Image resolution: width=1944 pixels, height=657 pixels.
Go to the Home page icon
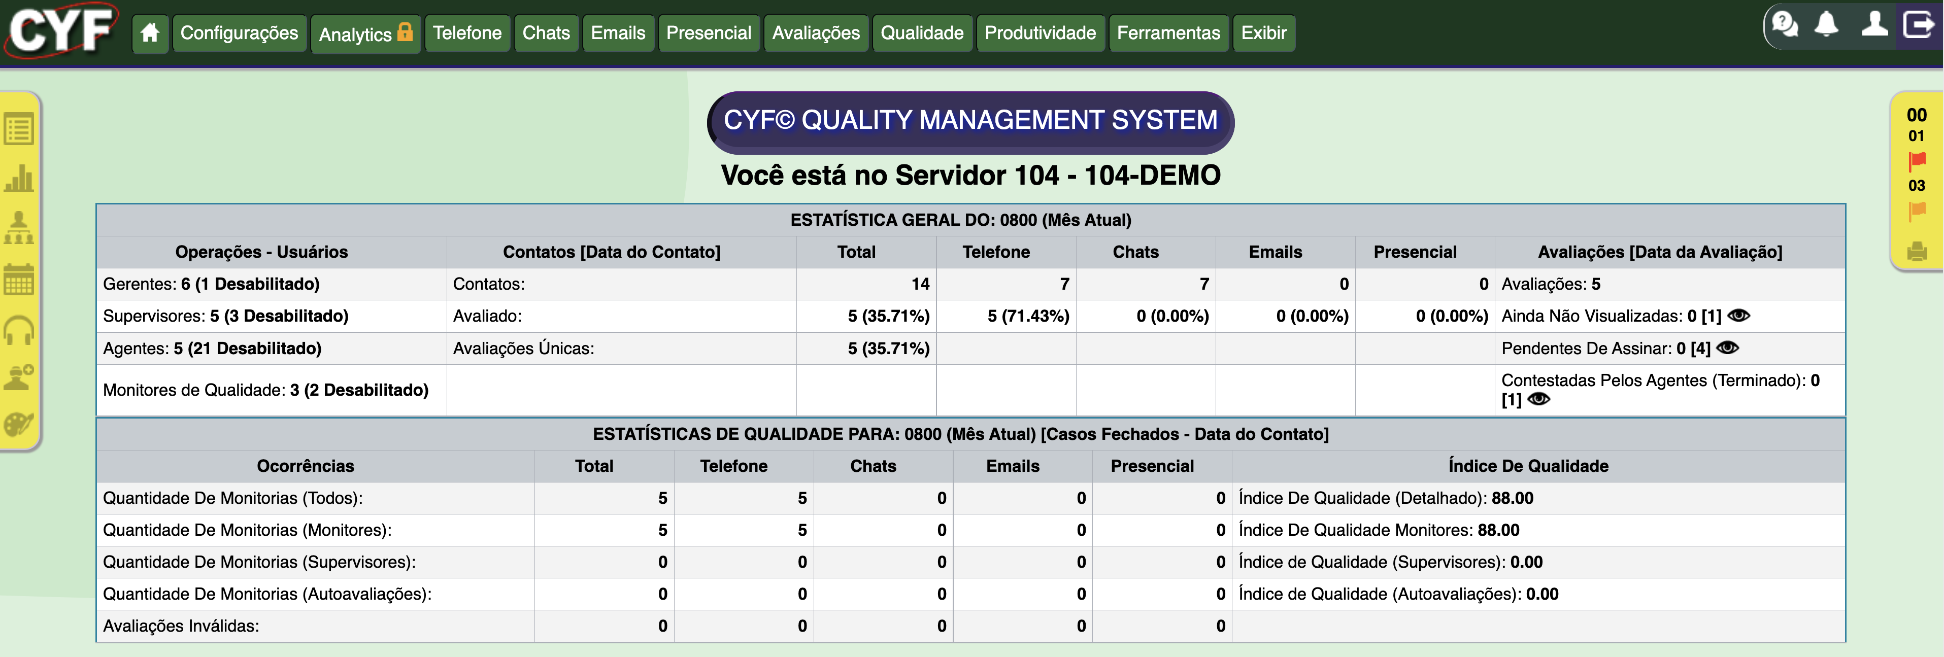[150, 33]
